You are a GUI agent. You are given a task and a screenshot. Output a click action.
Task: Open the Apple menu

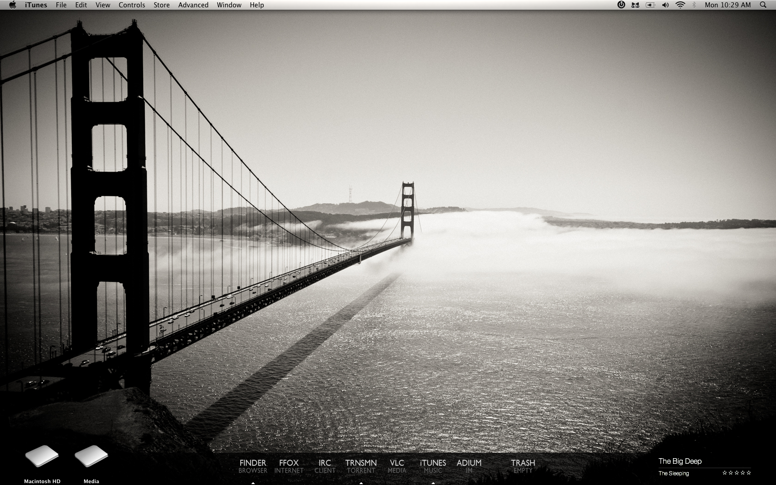pyautogui.click(x=12, y=5)
